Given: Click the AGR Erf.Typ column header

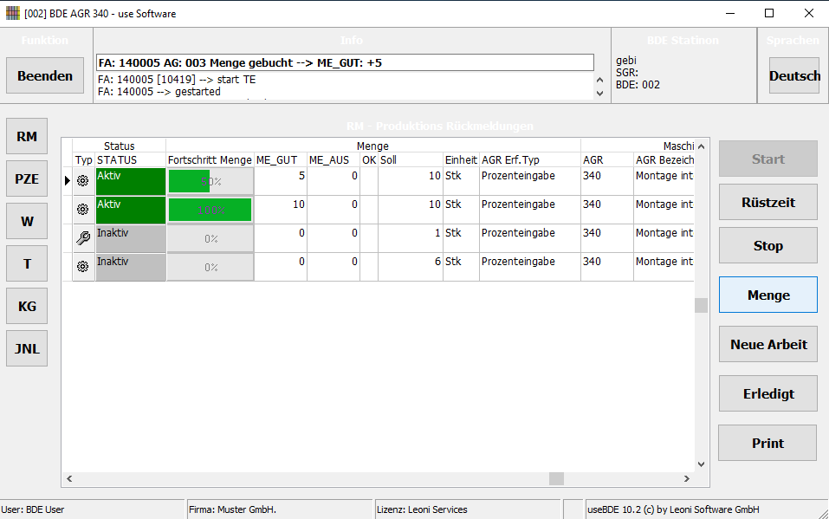Looking at the screenshot, I should coord(530,159).
